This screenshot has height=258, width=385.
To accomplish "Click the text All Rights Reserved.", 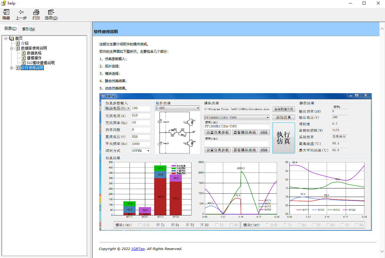I will click(x=165, y=249).
